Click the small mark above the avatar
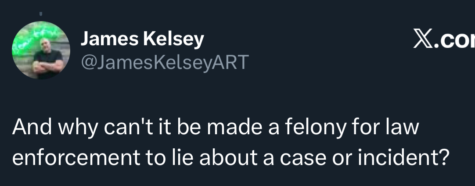The height and width of the screenshot is (186, 475). (41, 14)
